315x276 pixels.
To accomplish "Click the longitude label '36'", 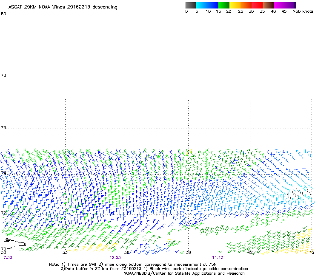I will point(126,252).
